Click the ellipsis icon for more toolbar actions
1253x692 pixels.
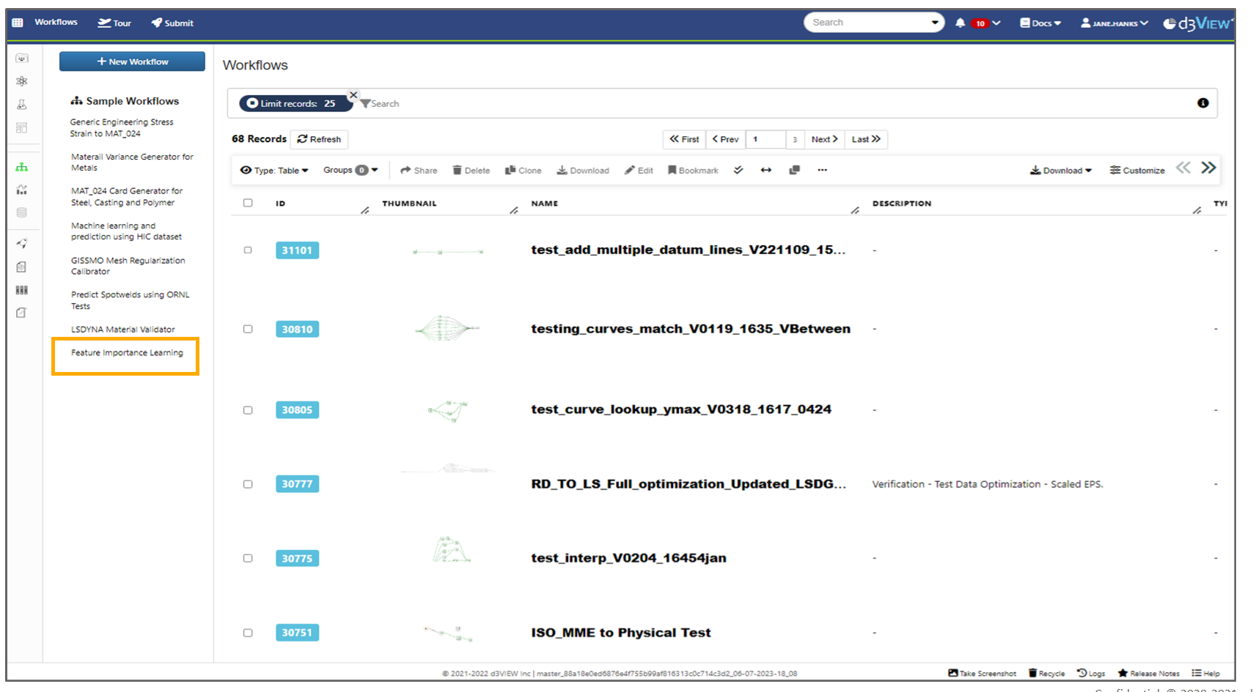[x=822, y=170]
